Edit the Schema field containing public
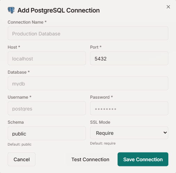The image size is (176, 173). (x=47, y=133)
